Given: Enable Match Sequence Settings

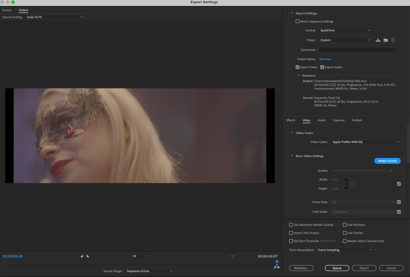Looking at the screenshot, I should click(297, 21).
